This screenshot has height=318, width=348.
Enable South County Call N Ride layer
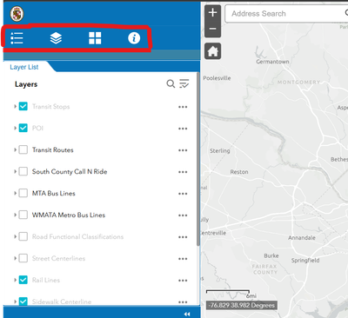23,171
